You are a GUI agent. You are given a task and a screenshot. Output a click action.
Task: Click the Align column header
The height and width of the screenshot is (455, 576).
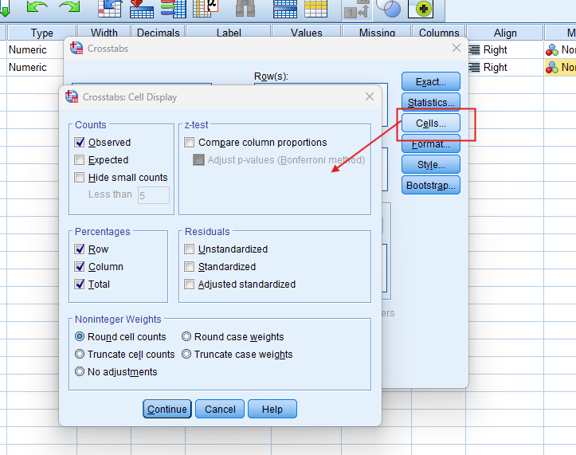(505, 33)
